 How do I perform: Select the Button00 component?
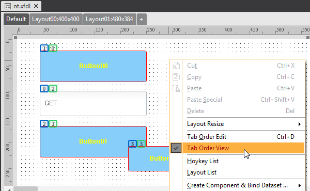point(93,66)
